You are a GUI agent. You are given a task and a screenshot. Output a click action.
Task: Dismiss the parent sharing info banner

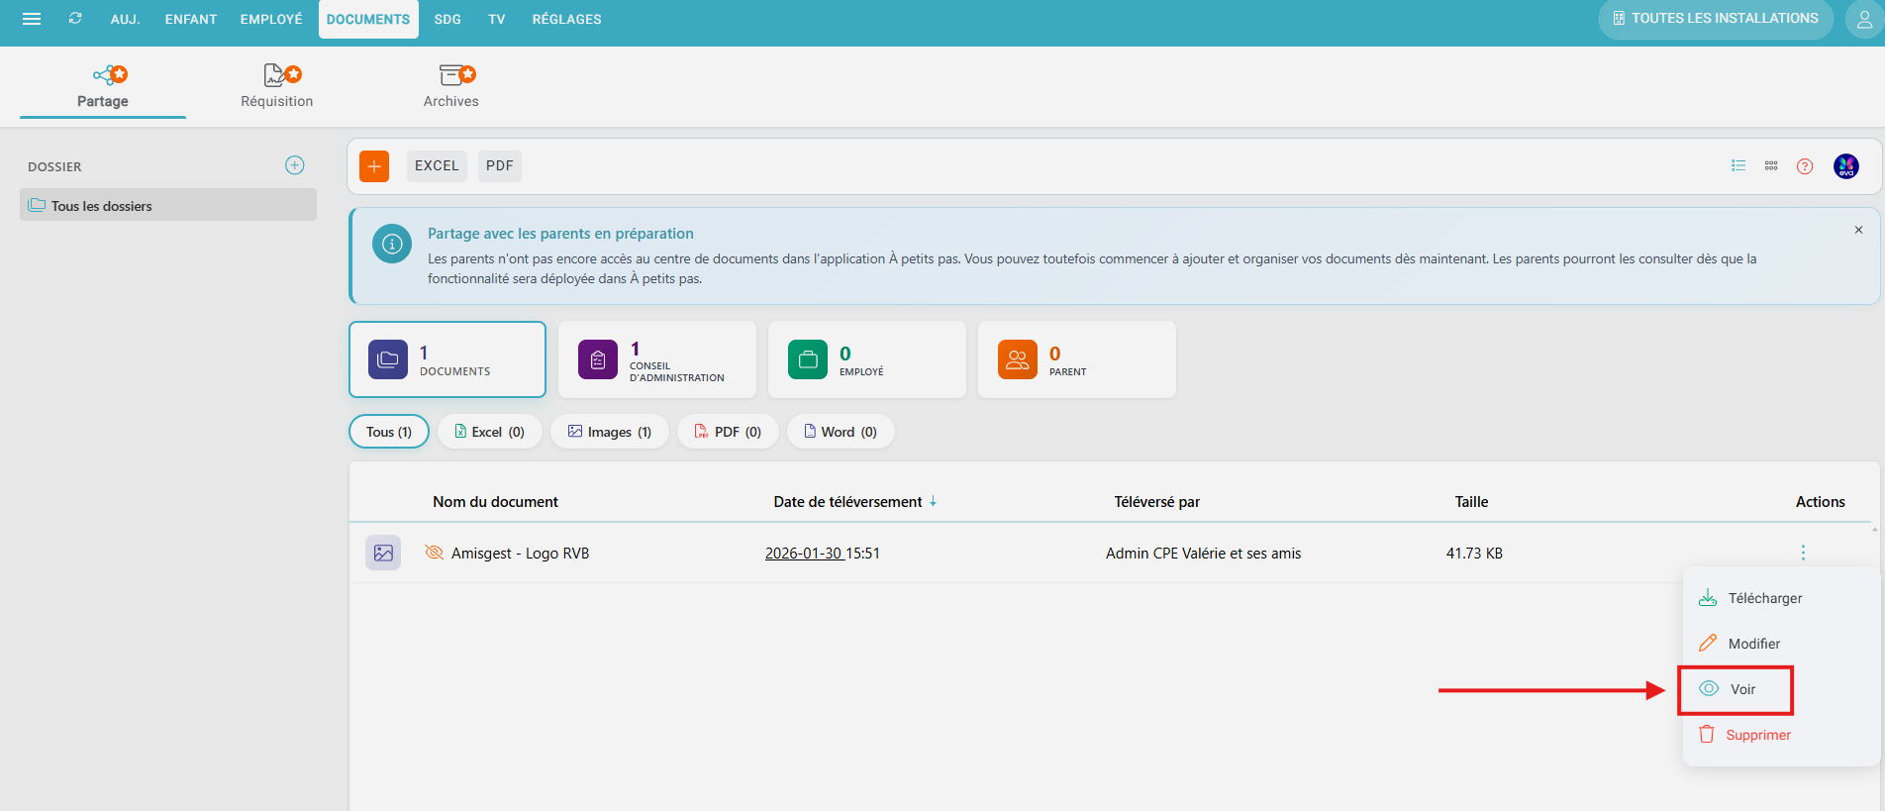[x=1858, y=230]
